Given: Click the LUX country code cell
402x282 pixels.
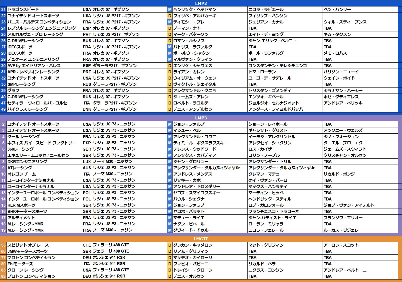Looking at the screenshot, I should [x=87, y=162].
